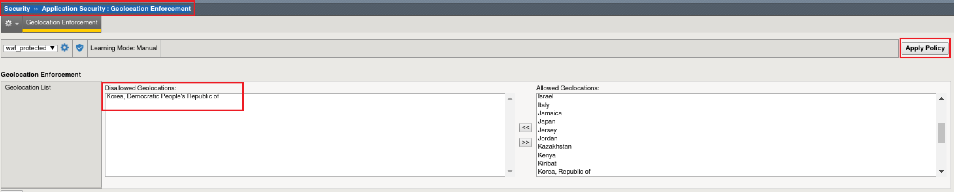Open the gear menu beside Geolocation Enforcement tab
The image size is (954, 192).
click(12, 23)
